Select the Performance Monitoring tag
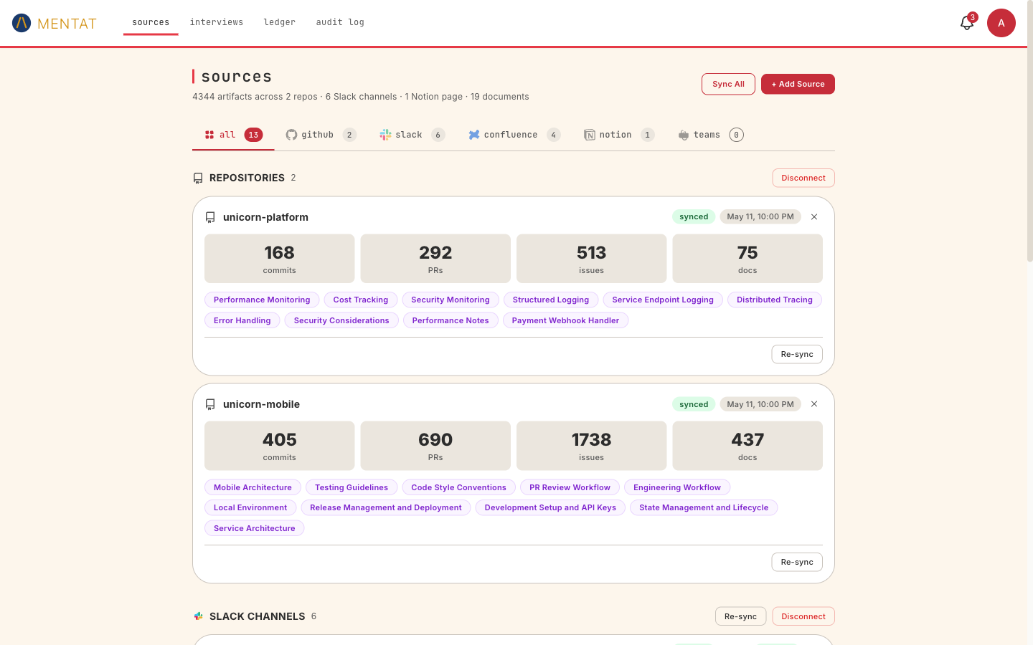Screen dimensions: 1033x645 pos(262,300)
